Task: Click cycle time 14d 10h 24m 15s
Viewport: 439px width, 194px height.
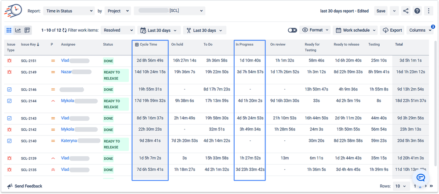Action: click(x=150, y=72)
